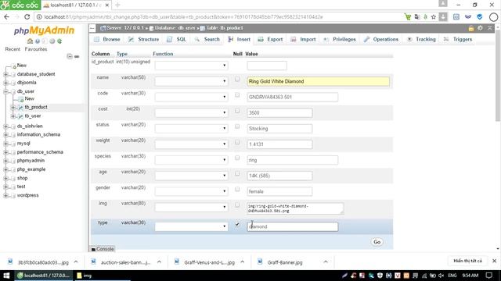Collapse the db_user database node

coord(5,91)
